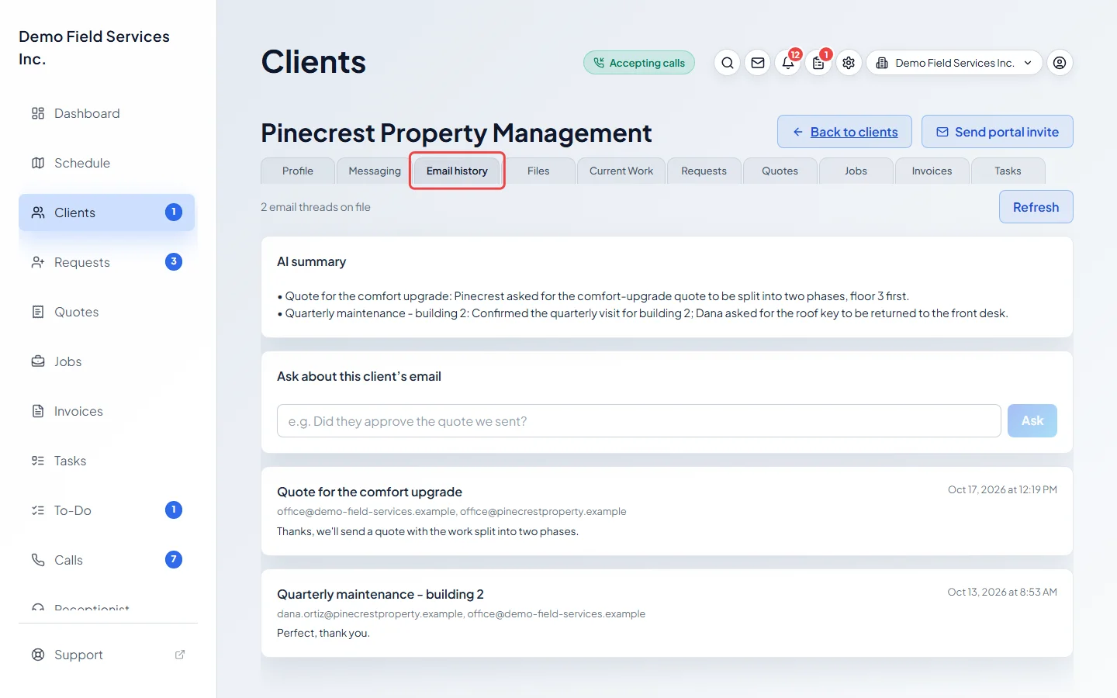
Task: Click the Ask button
Action: coord(1032,420)
